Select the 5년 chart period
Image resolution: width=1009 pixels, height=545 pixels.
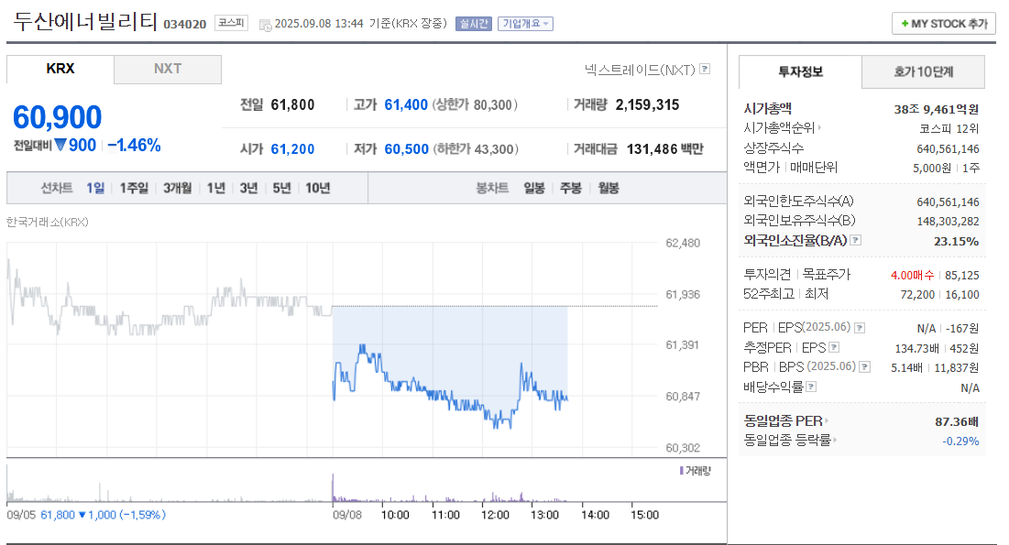[x=282, y=188]
